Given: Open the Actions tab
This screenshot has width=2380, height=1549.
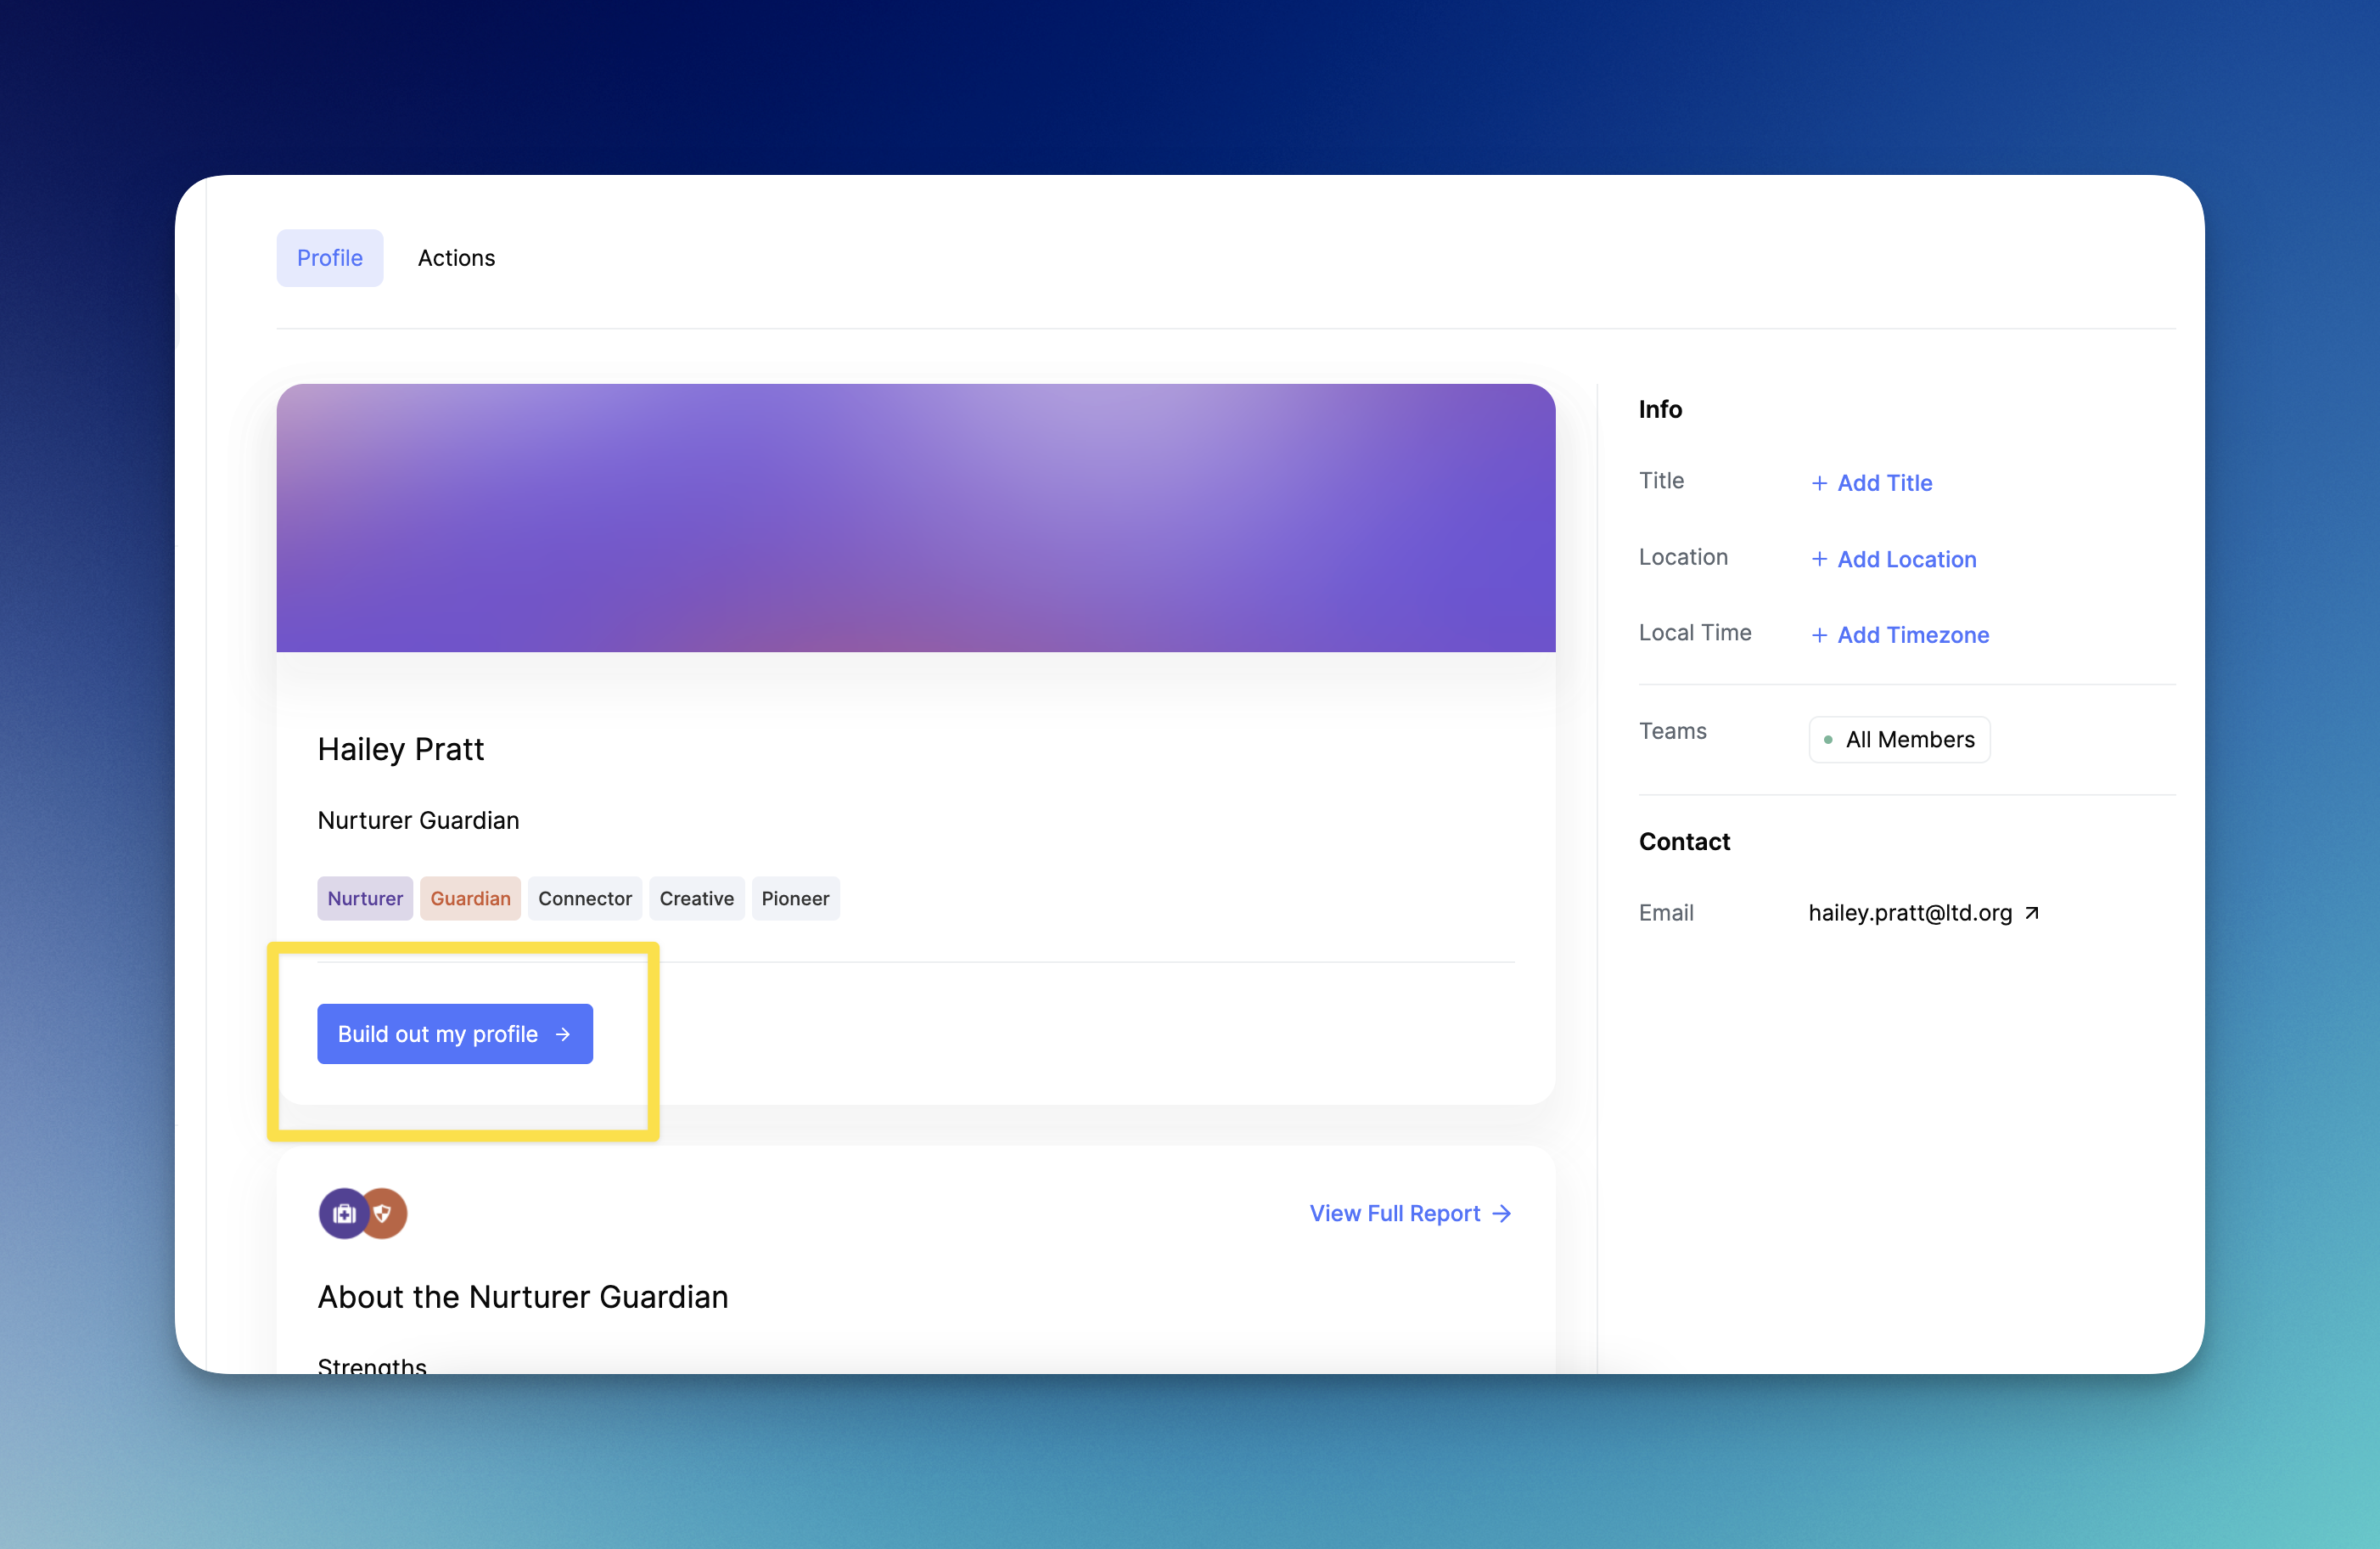Looking at the screenshot, I should [456, 258].
